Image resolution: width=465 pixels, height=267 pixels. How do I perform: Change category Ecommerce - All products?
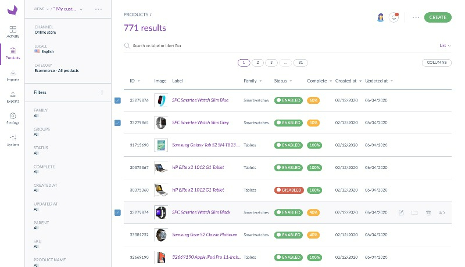pyautogui.click(x=56, y=68)
